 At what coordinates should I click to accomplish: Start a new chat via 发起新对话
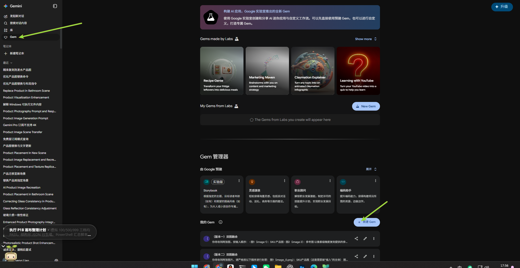(17, 16)
